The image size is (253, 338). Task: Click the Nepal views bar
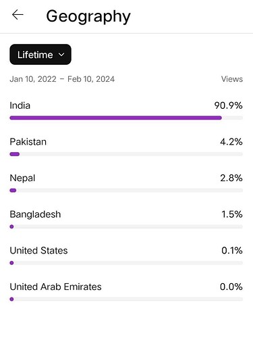pyautogui.click(x=13, y=191)
